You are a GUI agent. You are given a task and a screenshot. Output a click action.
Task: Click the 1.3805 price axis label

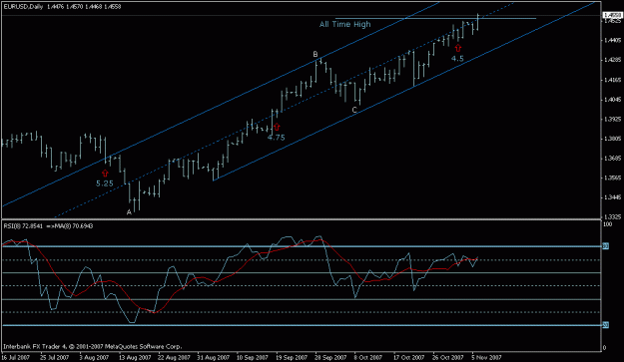[x=613, y=139]
